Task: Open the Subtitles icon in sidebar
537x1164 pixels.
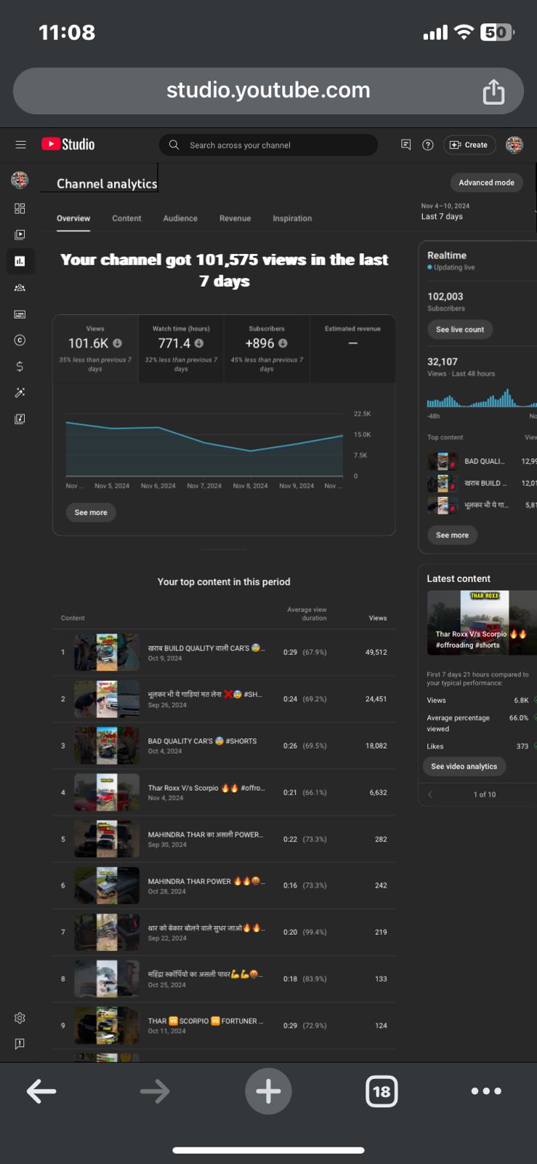Action: [20, 314]
